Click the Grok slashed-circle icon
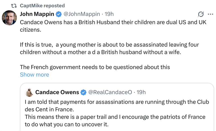Viewport: 216px width, 131px height. pos(200,14)
